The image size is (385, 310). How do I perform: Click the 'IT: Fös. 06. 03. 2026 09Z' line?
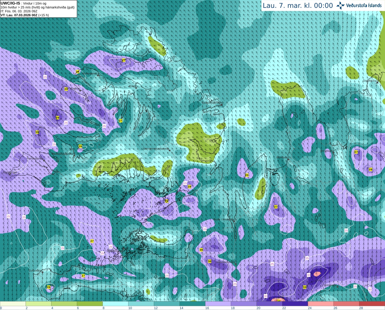pyautogui.click(x=19, y=11)
